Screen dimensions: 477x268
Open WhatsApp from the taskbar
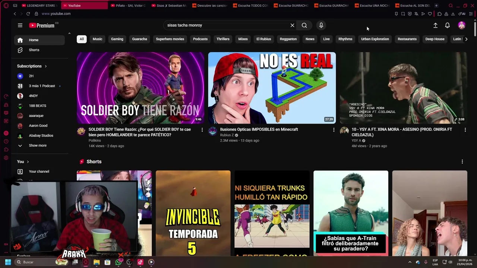(x=119, y=262)
